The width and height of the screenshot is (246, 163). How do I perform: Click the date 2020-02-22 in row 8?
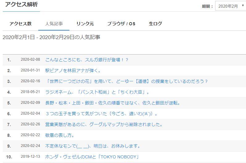click(31, 135)
